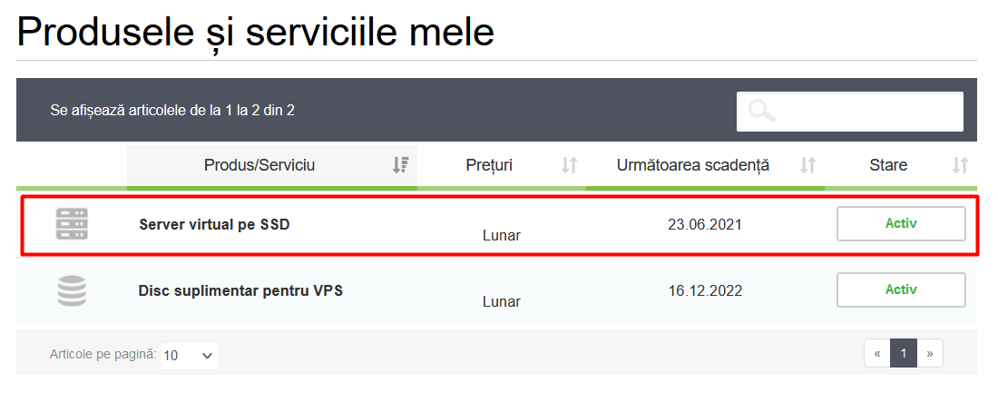Open the Articole pe pagină dropdown

pos(190,355)
